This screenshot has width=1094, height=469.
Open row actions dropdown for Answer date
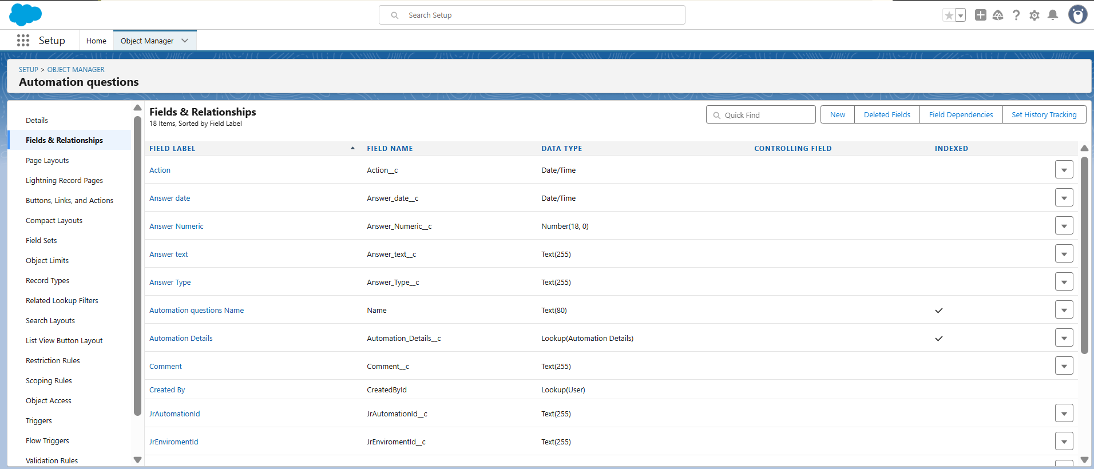click(x=1064, y=198)
